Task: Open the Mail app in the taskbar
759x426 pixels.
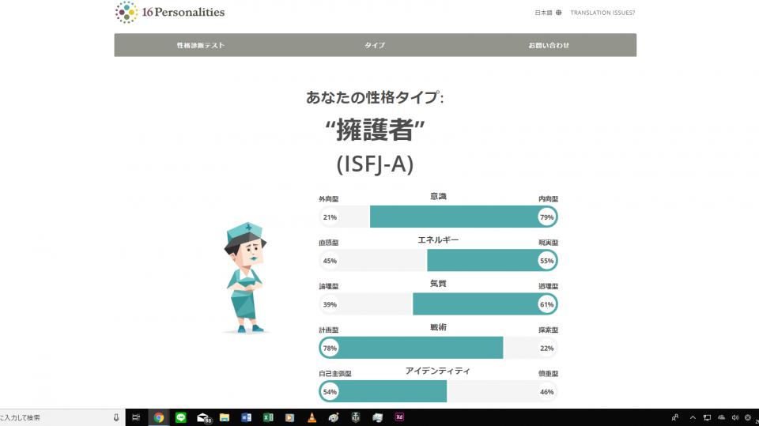Action: [203, 417]
